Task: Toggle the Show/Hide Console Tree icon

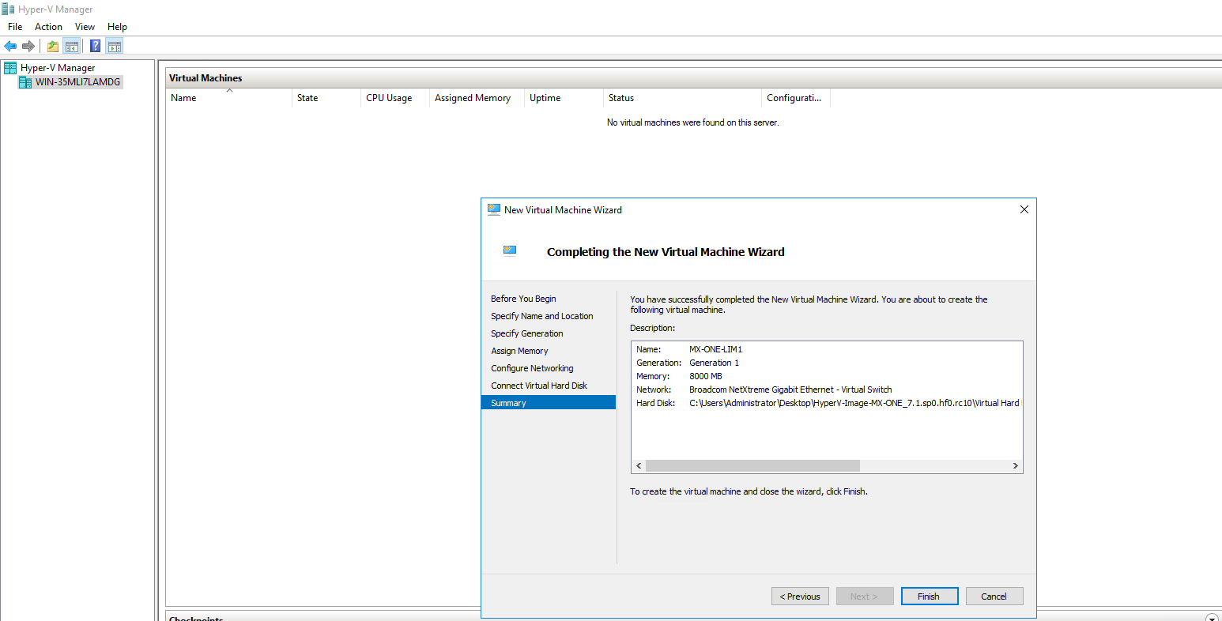Action: [71, 46]
